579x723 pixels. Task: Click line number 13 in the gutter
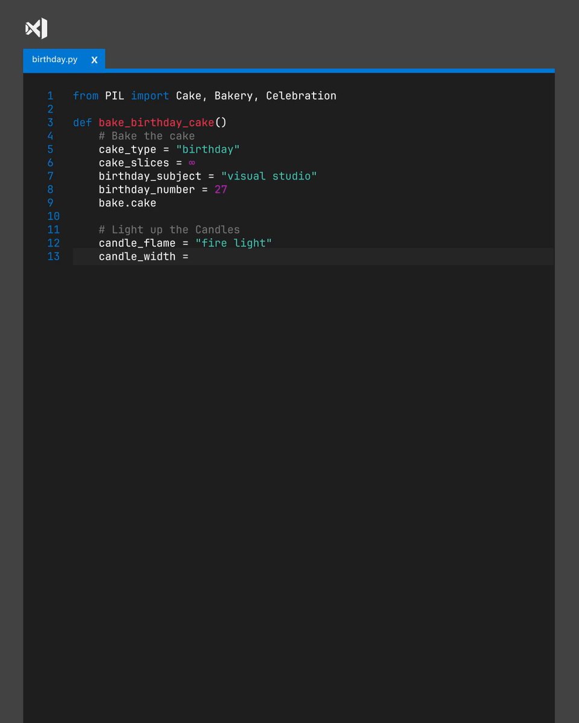click(53, 257)
